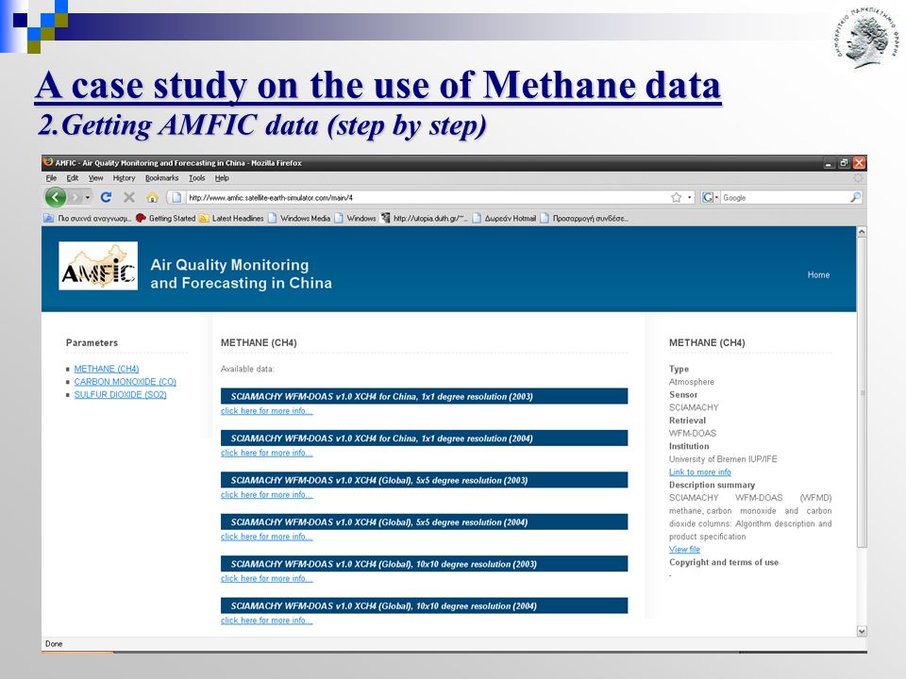Close the Firefox window
The width and height of the screenshot is (906, 679).
tap(859, 163)
